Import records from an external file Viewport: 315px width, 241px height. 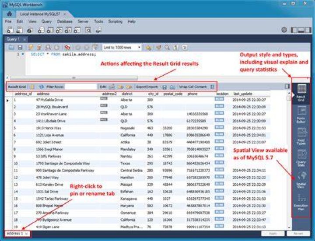pos(172,87)
